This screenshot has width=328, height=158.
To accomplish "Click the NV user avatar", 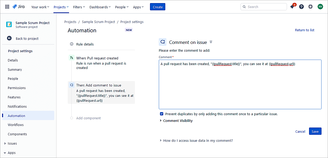I will click(x=320, y=7).
